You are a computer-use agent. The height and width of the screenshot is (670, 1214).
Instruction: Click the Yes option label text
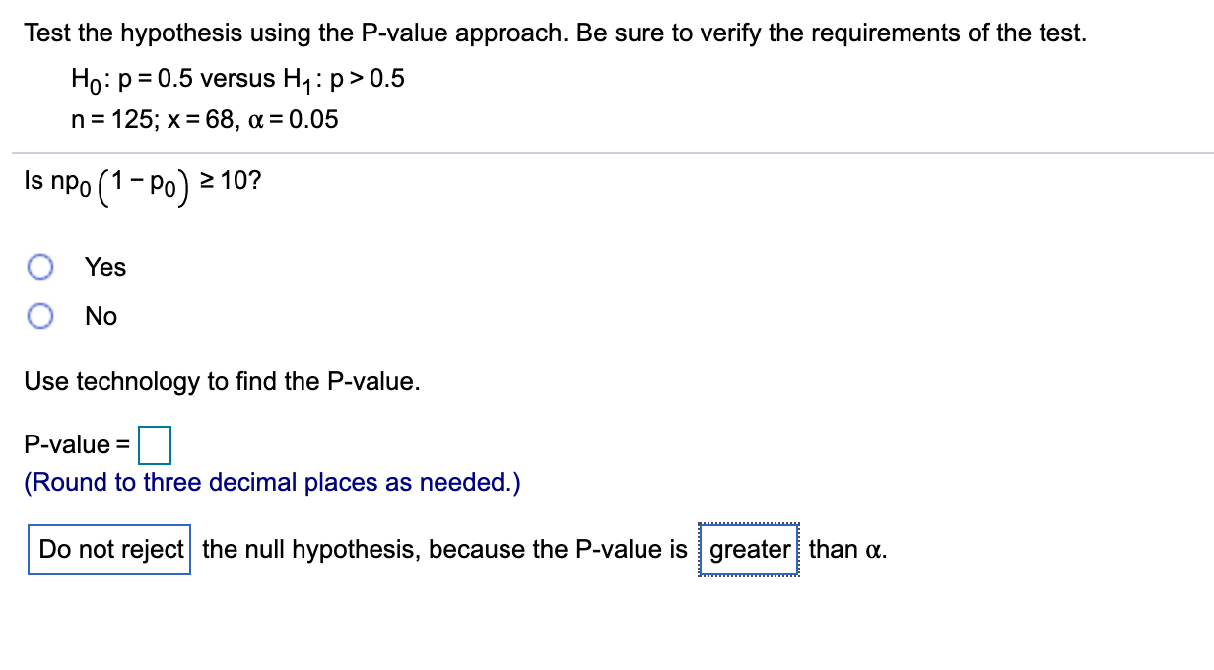104,266
